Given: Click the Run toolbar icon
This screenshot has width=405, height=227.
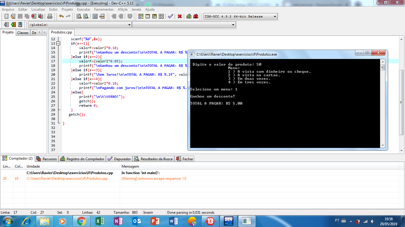Looking at the screenshot, I should pyautogui.click(x=147, y=16).
